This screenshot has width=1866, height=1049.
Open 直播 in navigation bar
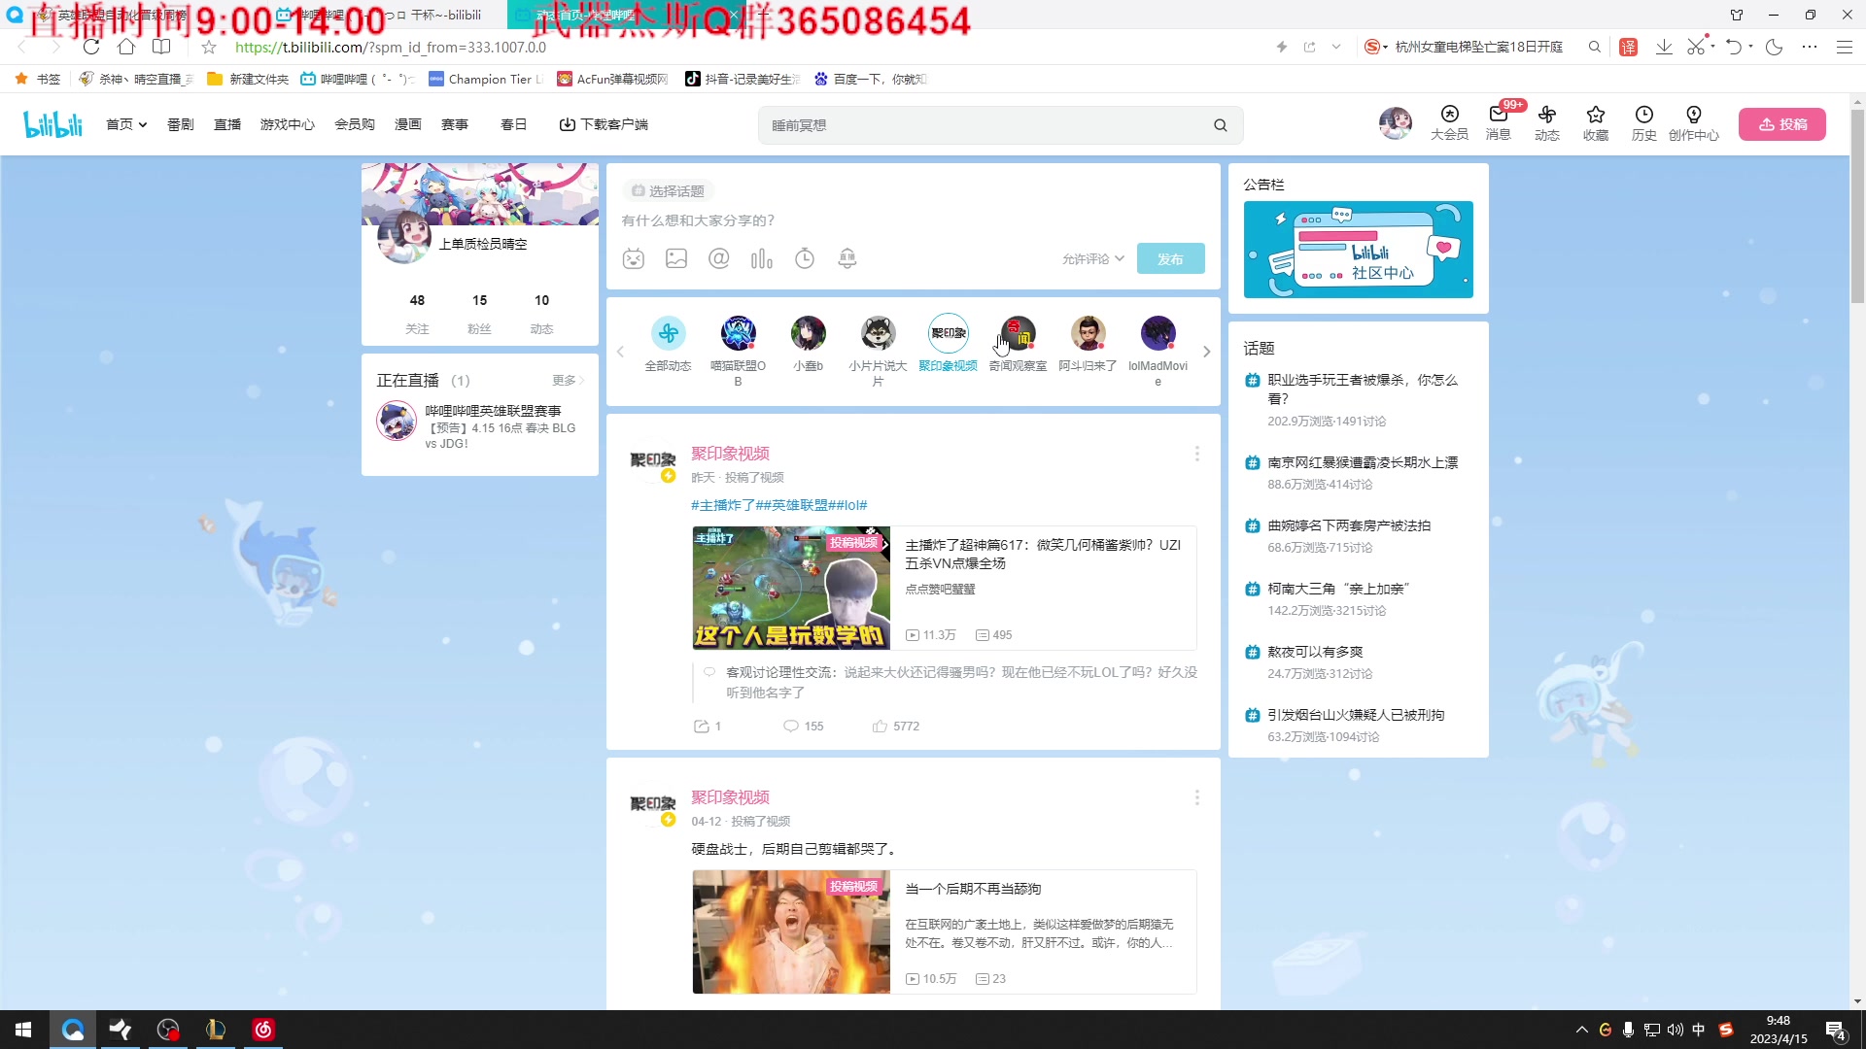click(x=227, y=124)
